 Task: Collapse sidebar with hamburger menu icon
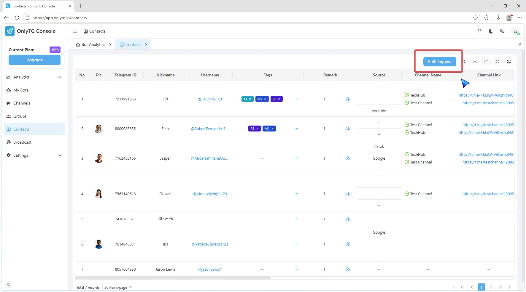75,31
